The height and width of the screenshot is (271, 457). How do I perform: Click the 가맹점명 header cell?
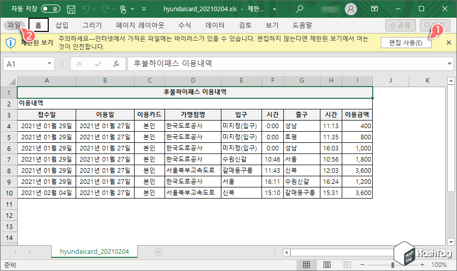point(193,114)
